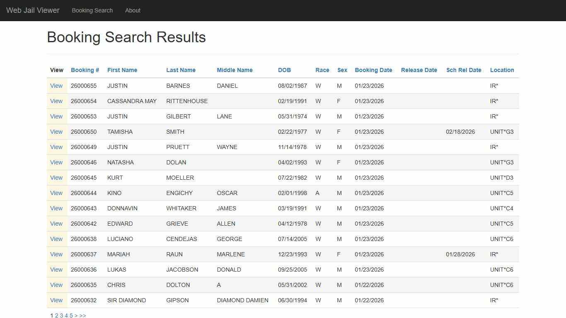The height and width of the screenshot is (318, 566).
Task: Open the About page
Action: tap(133, 10)
